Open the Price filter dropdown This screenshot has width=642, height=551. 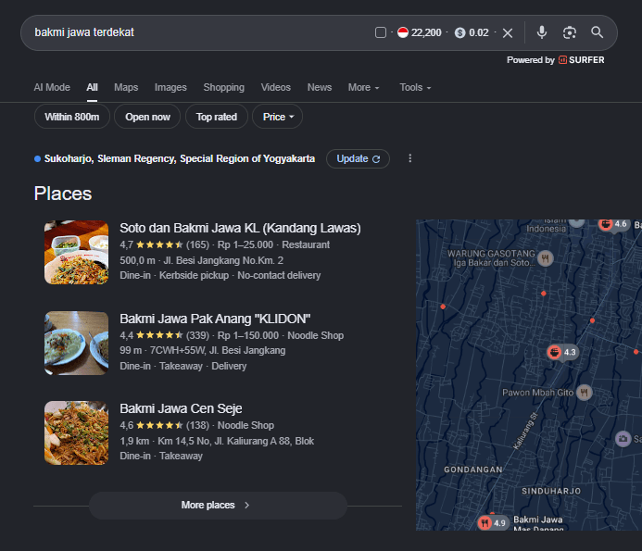pos(278,117)
